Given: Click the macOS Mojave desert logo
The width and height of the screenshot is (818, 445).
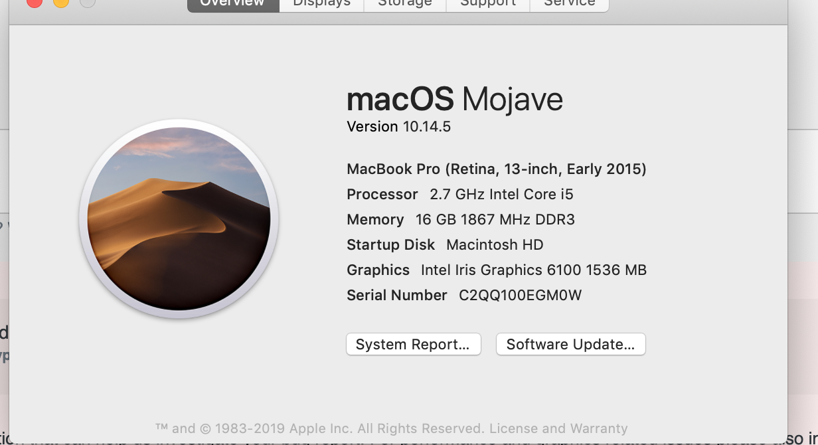Looking at the screenshot, I should (x=179, y=219).
